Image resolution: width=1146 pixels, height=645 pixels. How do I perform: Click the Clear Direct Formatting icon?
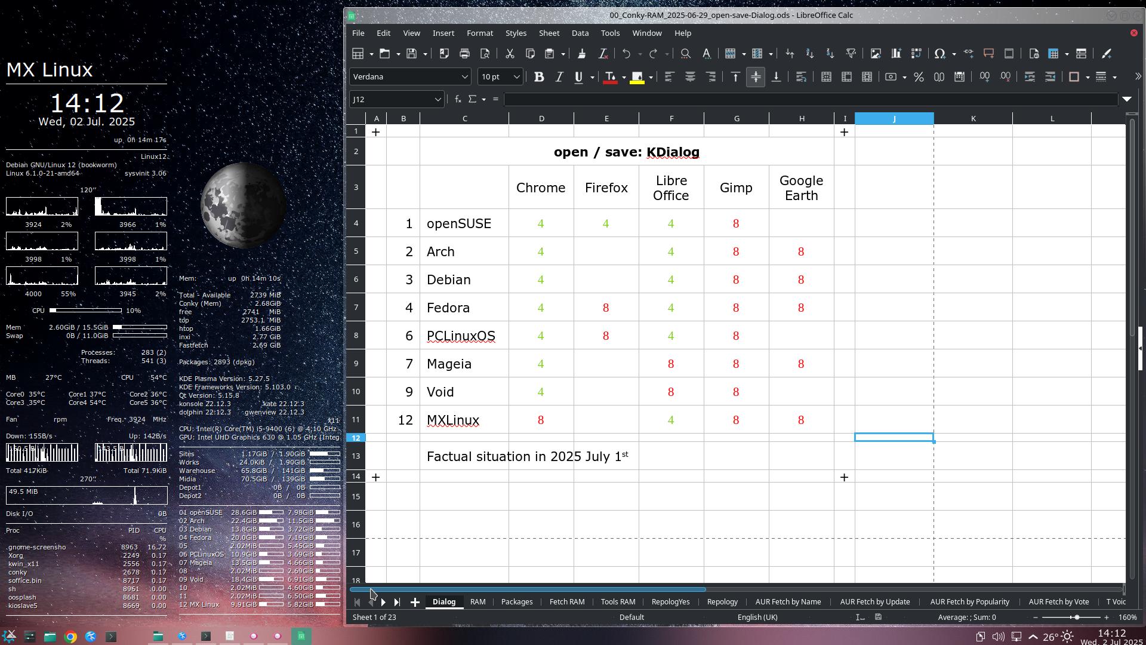pyautogui.click(x=603, y=54)
